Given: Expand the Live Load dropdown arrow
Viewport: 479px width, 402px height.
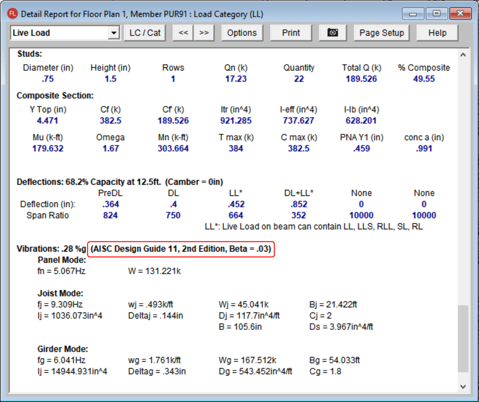Looking at the screenshot, I should click(113, 33).
